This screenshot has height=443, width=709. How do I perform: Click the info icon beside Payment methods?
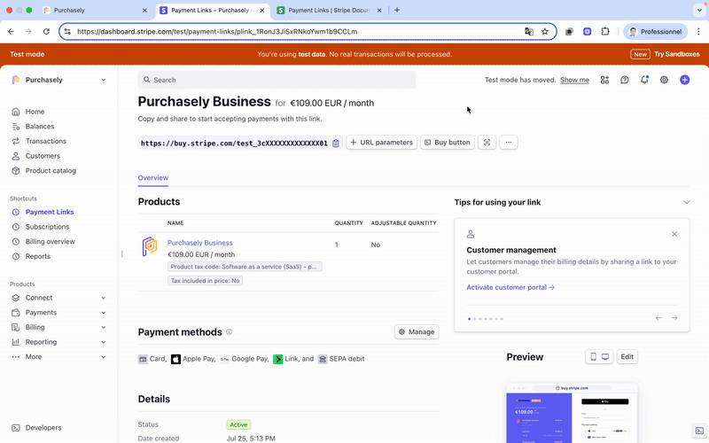tap(230, 331)
